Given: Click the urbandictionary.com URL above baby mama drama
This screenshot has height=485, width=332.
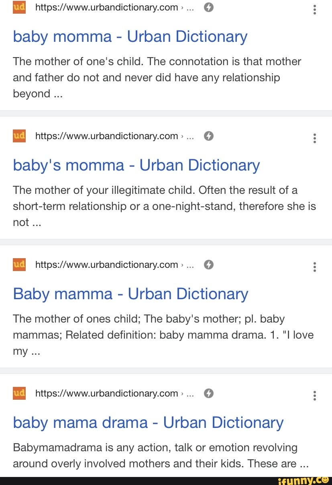Looking at the screenshot, I should click(x=107, y=394).
